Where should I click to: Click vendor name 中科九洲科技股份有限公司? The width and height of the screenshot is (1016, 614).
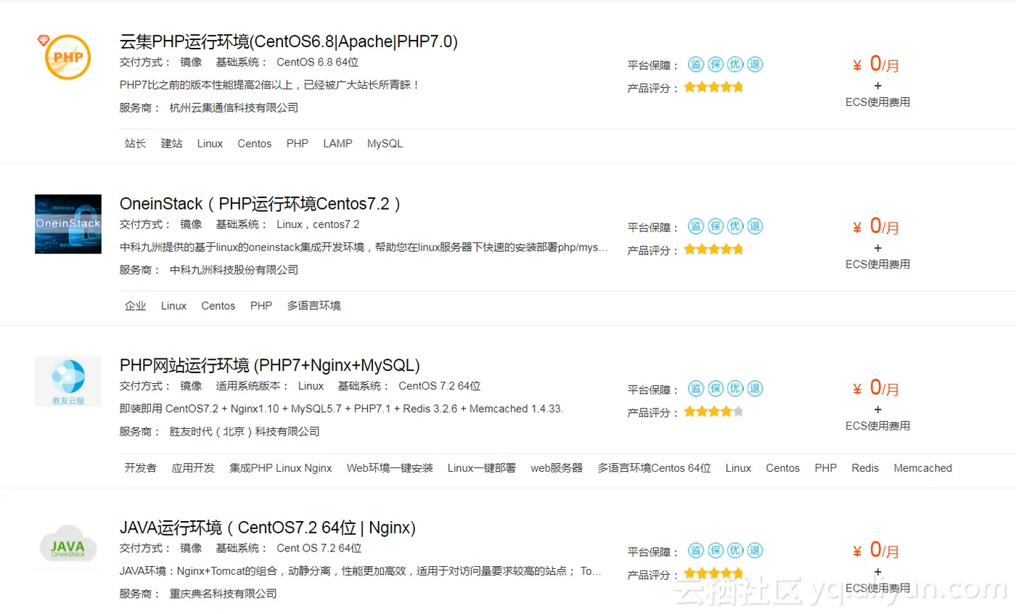pyautogui.click(x=234, y=270)
